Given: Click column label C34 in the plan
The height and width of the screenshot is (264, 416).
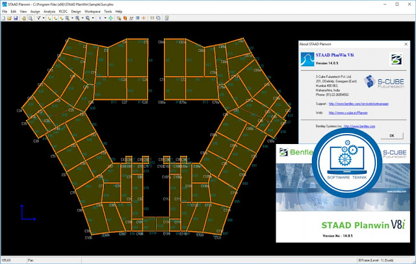Looking at the screenshot, I should (x=19, y=111).
